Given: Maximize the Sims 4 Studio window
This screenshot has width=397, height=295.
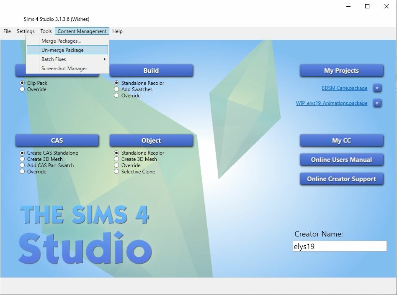Looking at the screenshot, I should pos(367,6).
